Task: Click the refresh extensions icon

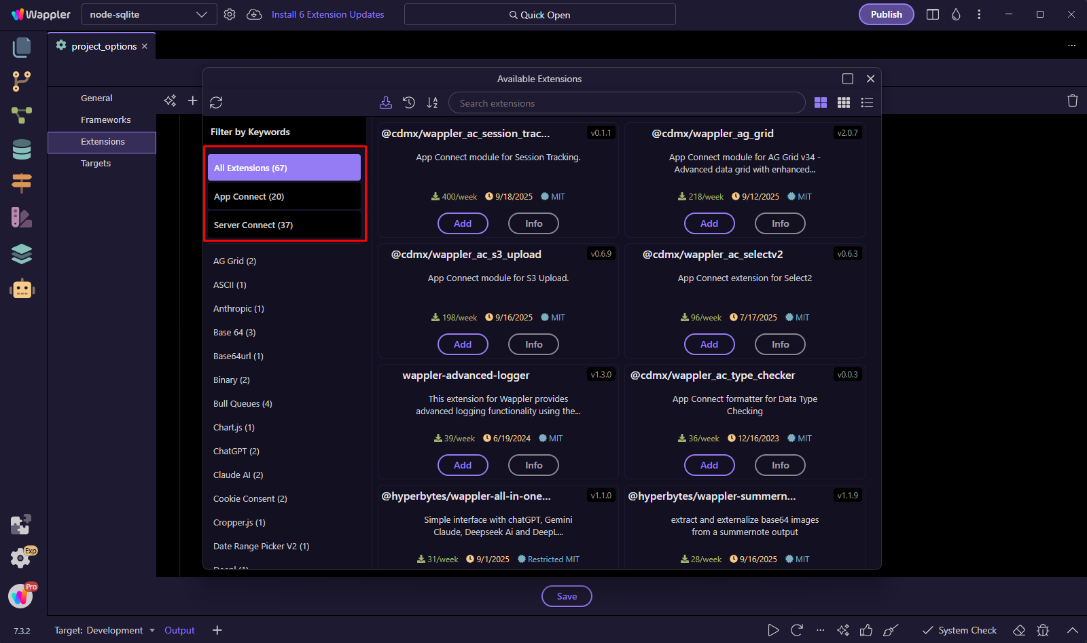Action: pos(216,103)
